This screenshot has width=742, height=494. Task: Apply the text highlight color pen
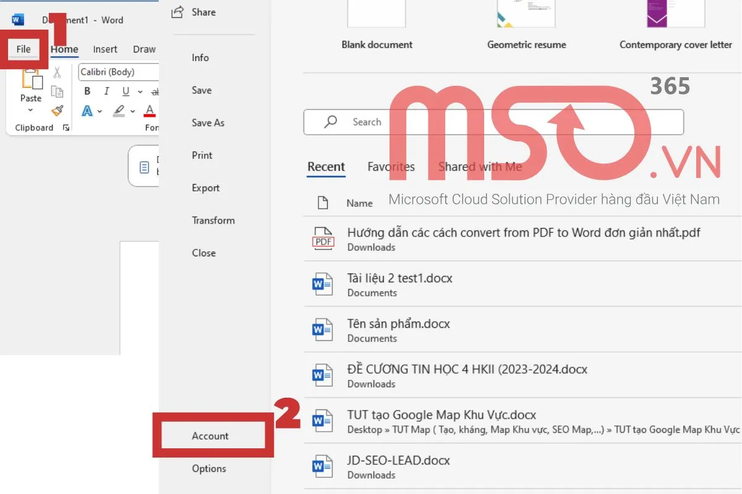(119, 111)
